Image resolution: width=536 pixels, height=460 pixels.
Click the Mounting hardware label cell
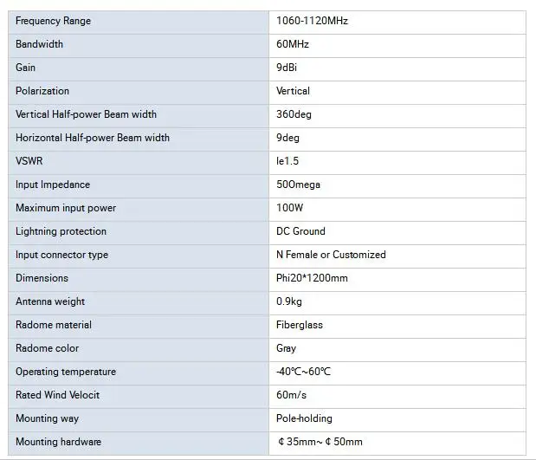pyautogui.click(x=58, y=442)
